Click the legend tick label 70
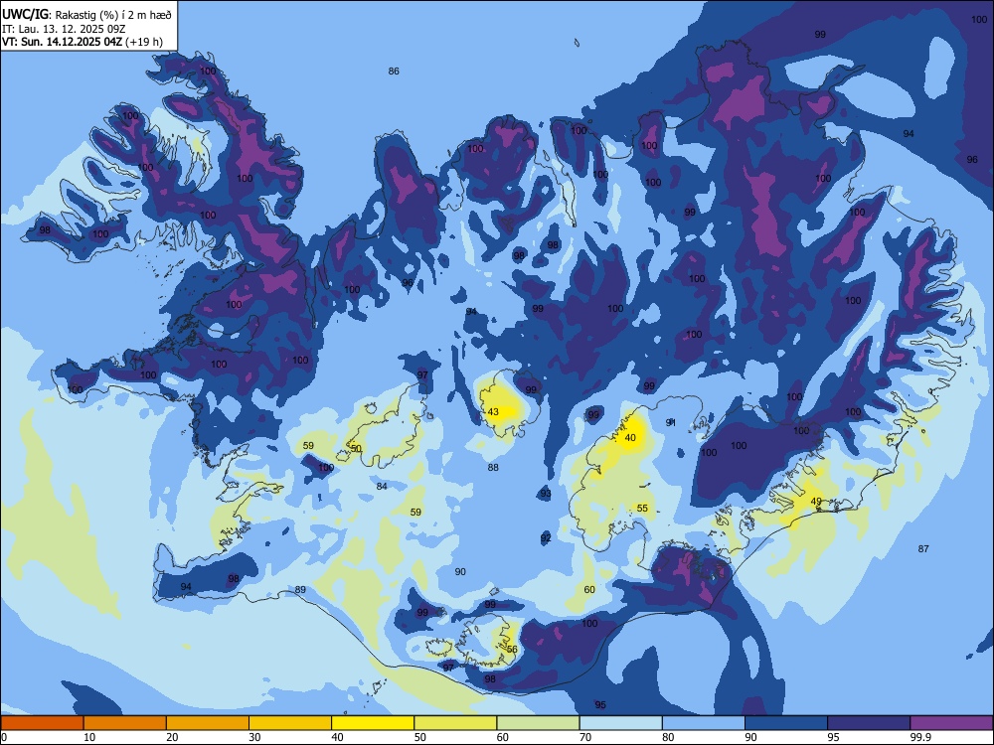The width and height of the screenshot is (994, 745). tap(585, 737)
